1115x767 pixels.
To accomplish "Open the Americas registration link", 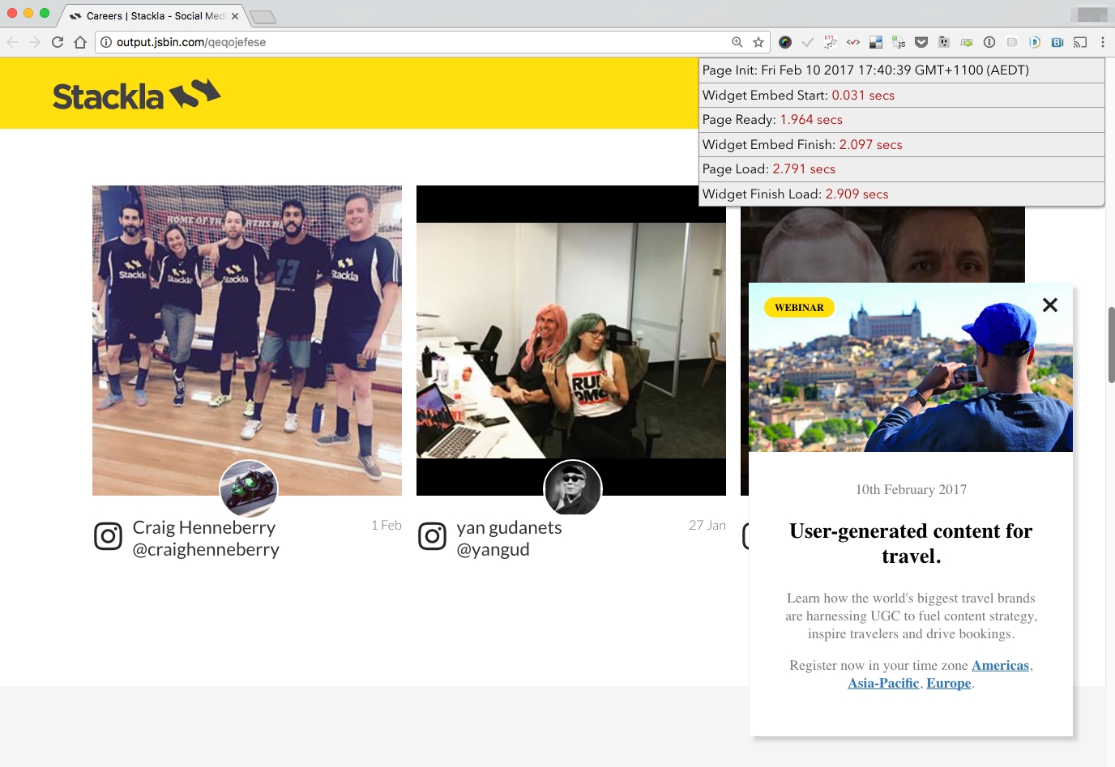I will click(x=1000, y=665).
